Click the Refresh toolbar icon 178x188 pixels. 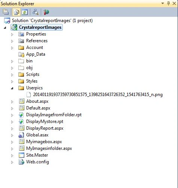tap(25, 12)
